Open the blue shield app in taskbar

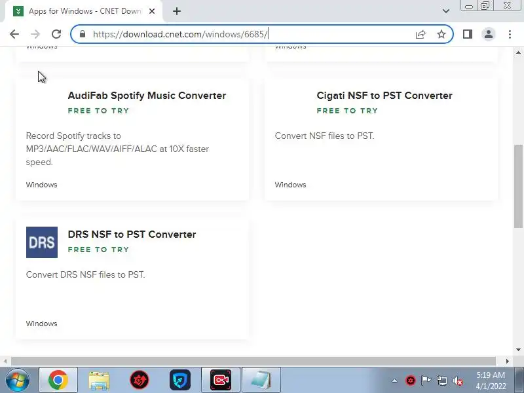(x=180, y=381)
